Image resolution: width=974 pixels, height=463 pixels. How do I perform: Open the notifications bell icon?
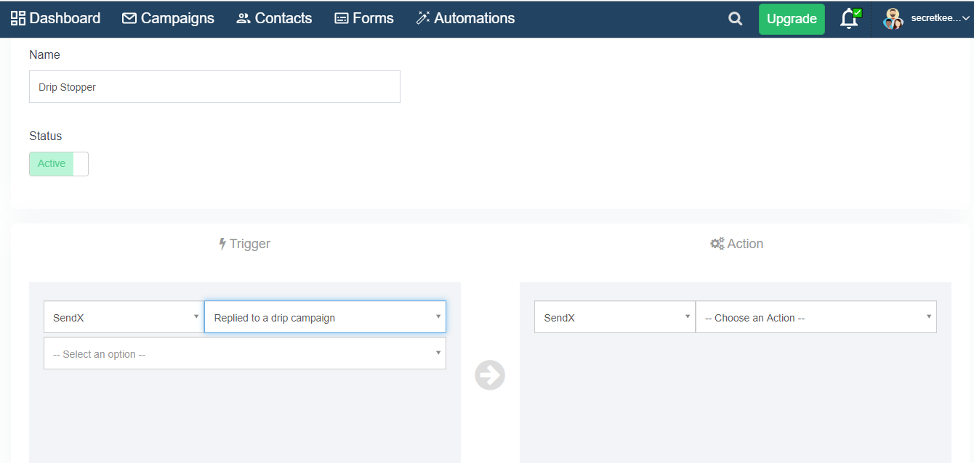click(849, 19)
